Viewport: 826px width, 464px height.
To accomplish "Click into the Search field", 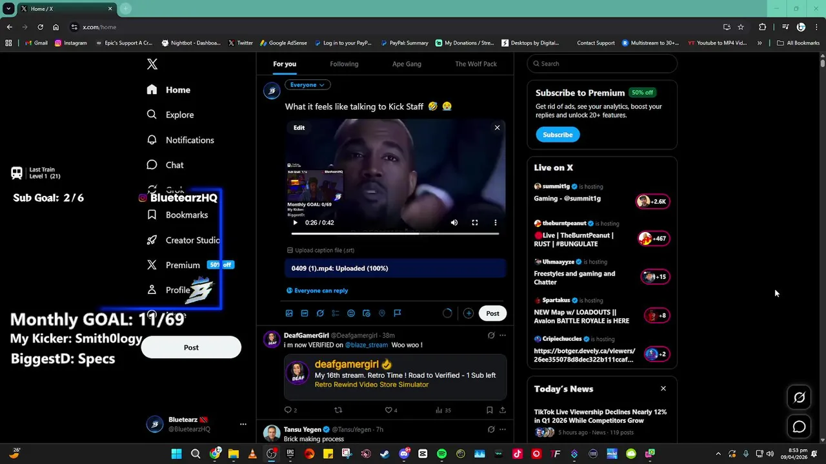I will click(x=602, y=64).
